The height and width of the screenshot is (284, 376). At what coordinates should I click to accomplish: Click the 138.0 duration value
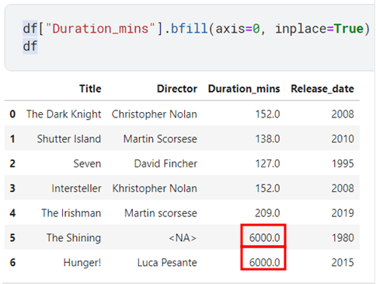click(x=267, y=138)
